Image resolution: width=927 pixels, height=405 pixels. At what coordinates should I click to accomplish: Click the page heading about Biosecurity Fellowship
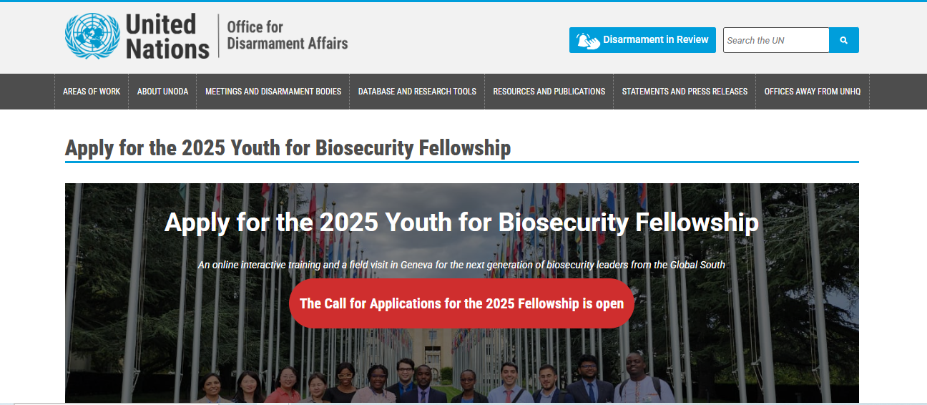click(x=288, y=148)
